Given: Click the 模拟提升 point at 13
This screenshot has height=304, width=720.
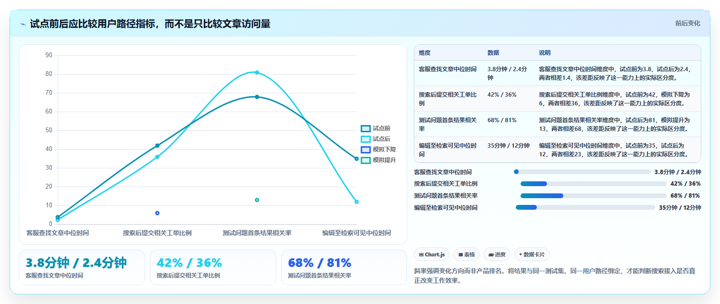Looking at the screenshot, I should [x=257, y=200].
